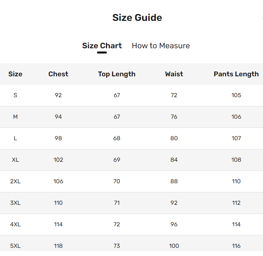Click the Pants Length column header

tap(236, 74)
